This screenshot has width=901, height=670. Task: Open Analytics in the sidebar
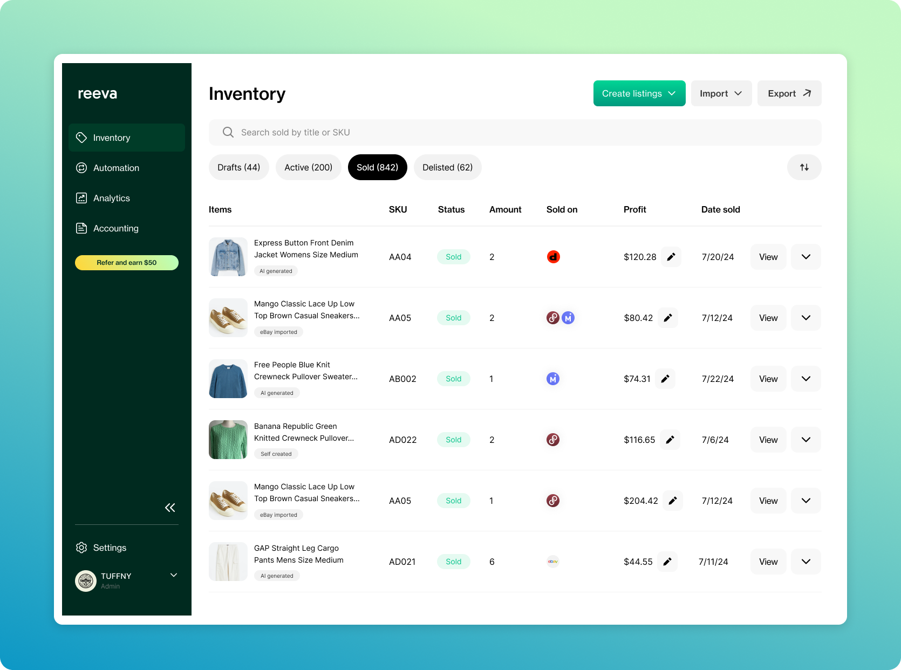tap(111, 198)
